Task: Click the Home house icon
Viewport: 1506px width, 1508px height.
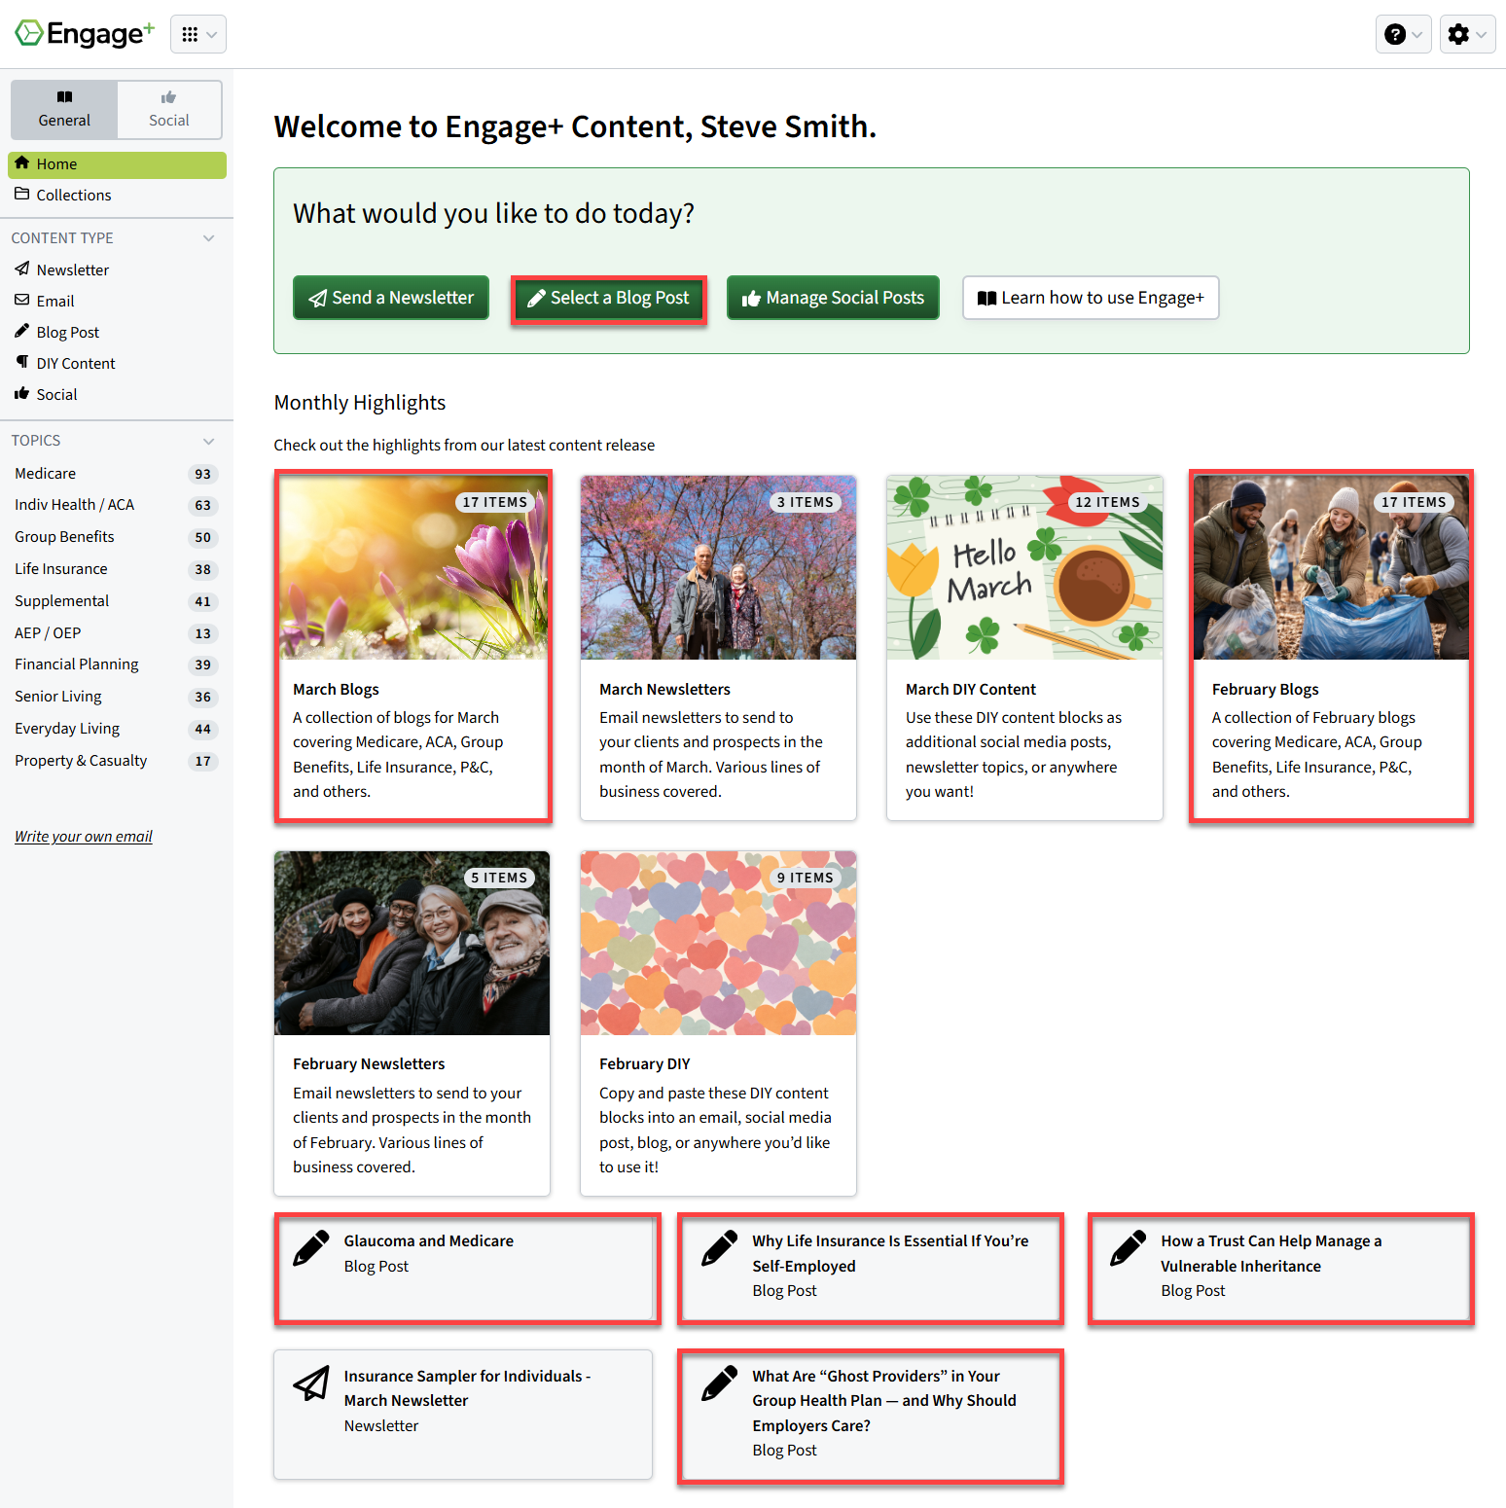Action: (21, 162)
